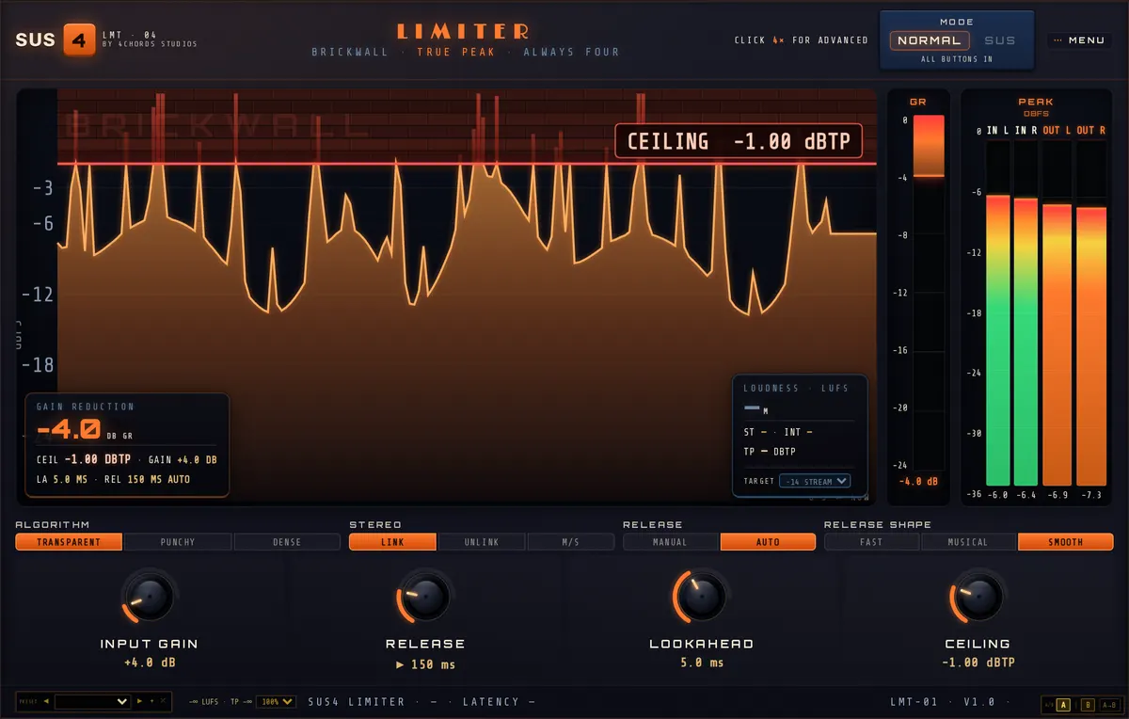Set release to MANUAL
1129x719 pixels.
pyautogui.click(x=671, y=542)
